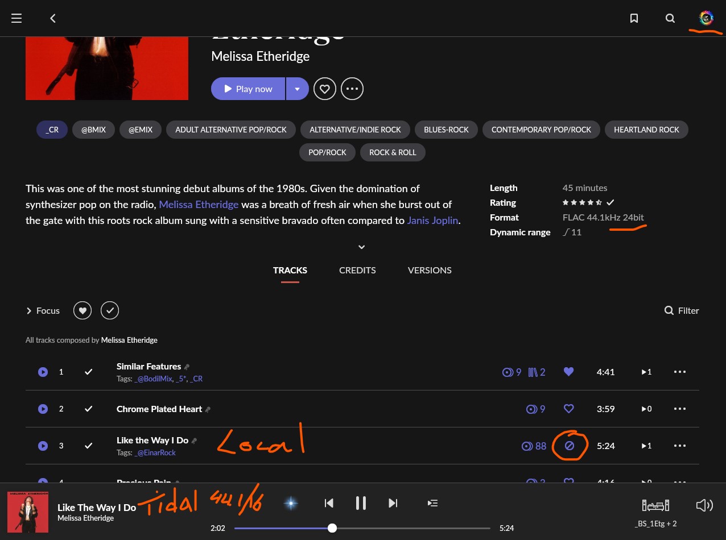Image resolution: width=726 pixels, height=540 pixels.
Task: Open search with the magnifier icon
Action: (670, 18)
